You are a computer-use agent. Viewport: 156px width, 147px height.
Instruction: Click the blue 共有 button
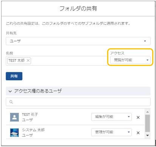coord(14,76)
